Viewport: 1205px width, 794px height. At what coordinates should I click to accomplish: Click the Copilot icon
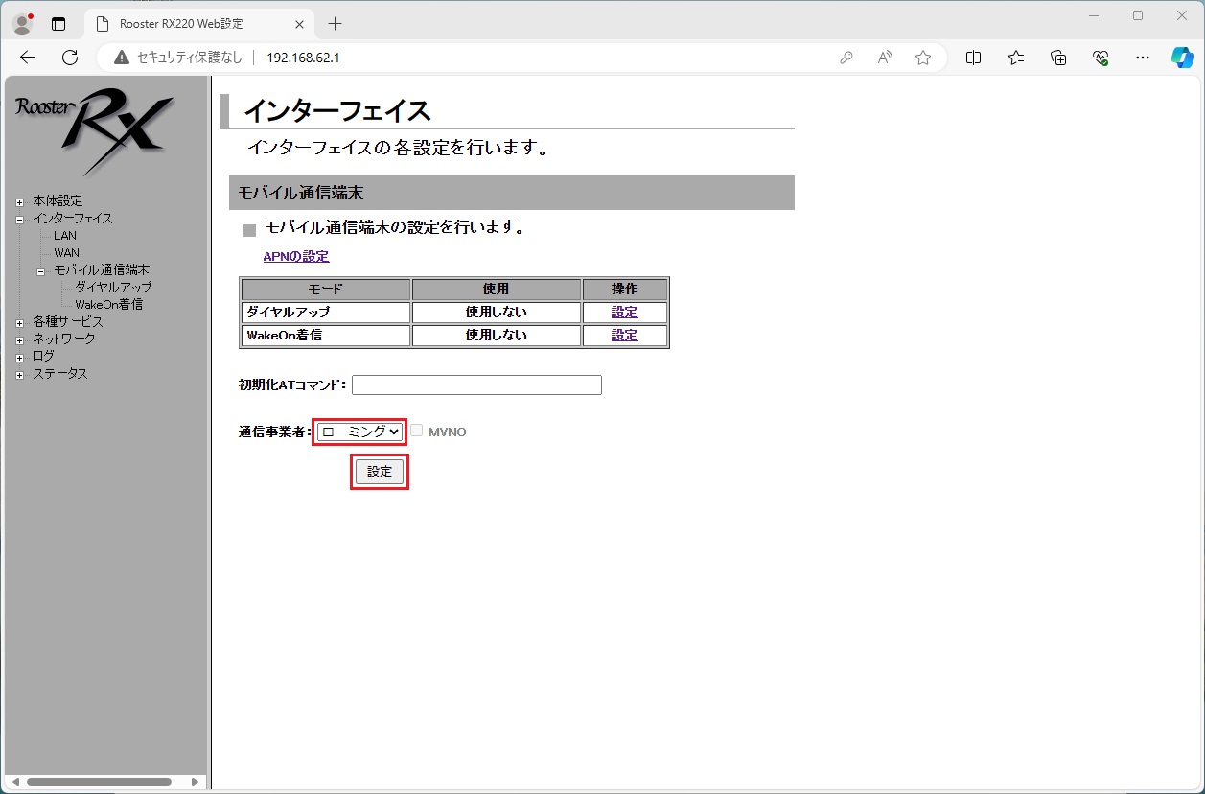pos(1182,58)
